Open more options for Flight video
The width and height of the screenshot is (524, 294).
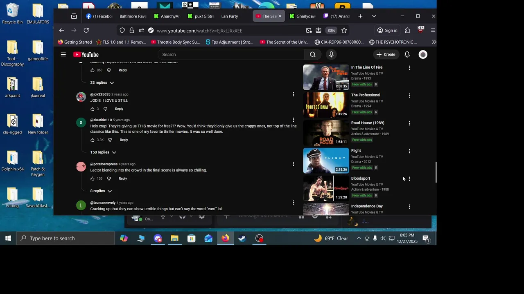[x=409, y=151]
